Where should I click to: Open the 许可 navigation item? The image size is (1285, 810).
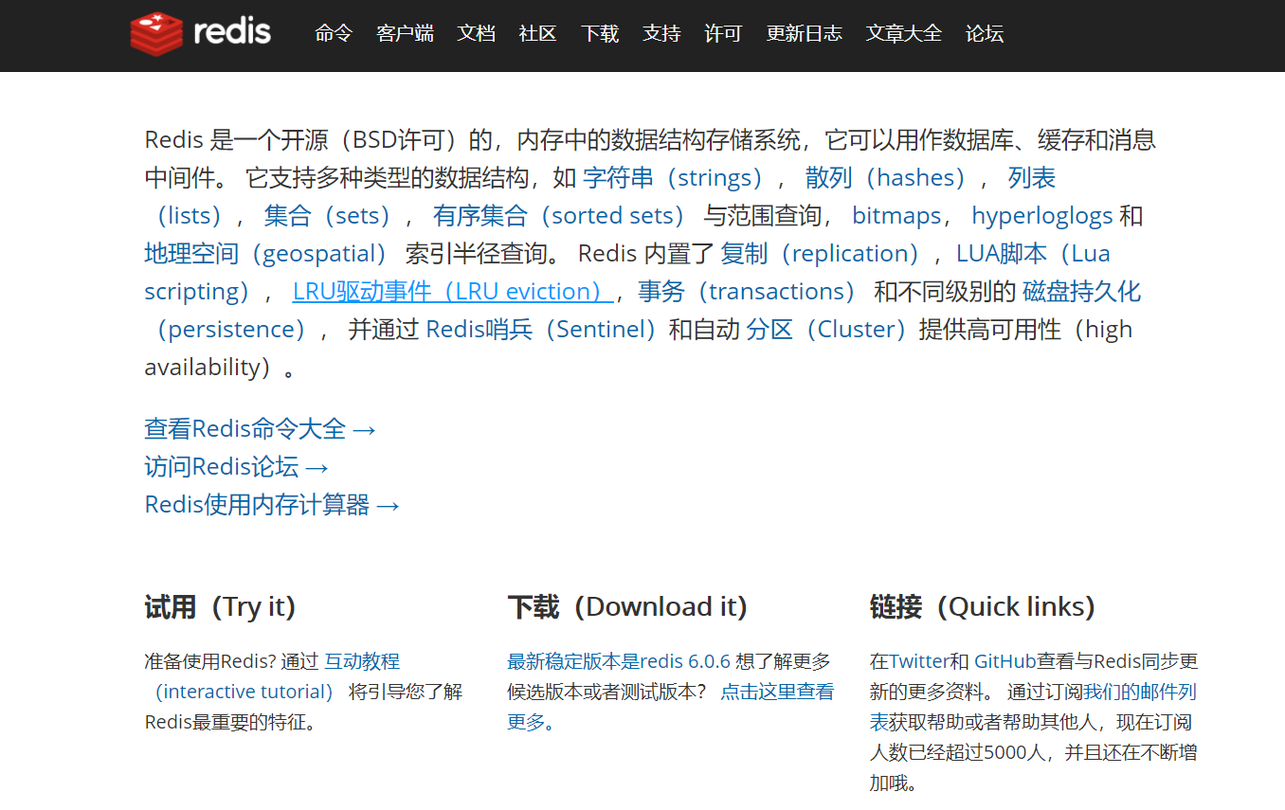(x=723, y=33)
